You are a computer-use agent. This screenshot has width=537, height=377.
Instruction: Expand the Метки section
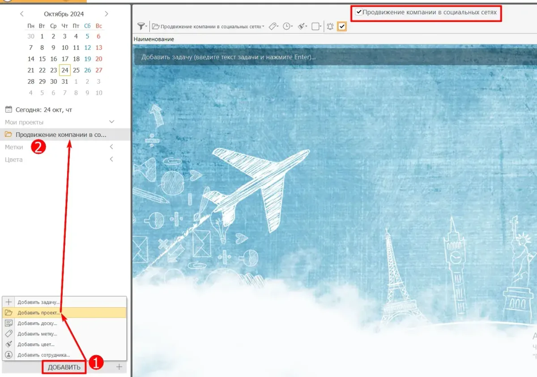click(x=112, y=147)
